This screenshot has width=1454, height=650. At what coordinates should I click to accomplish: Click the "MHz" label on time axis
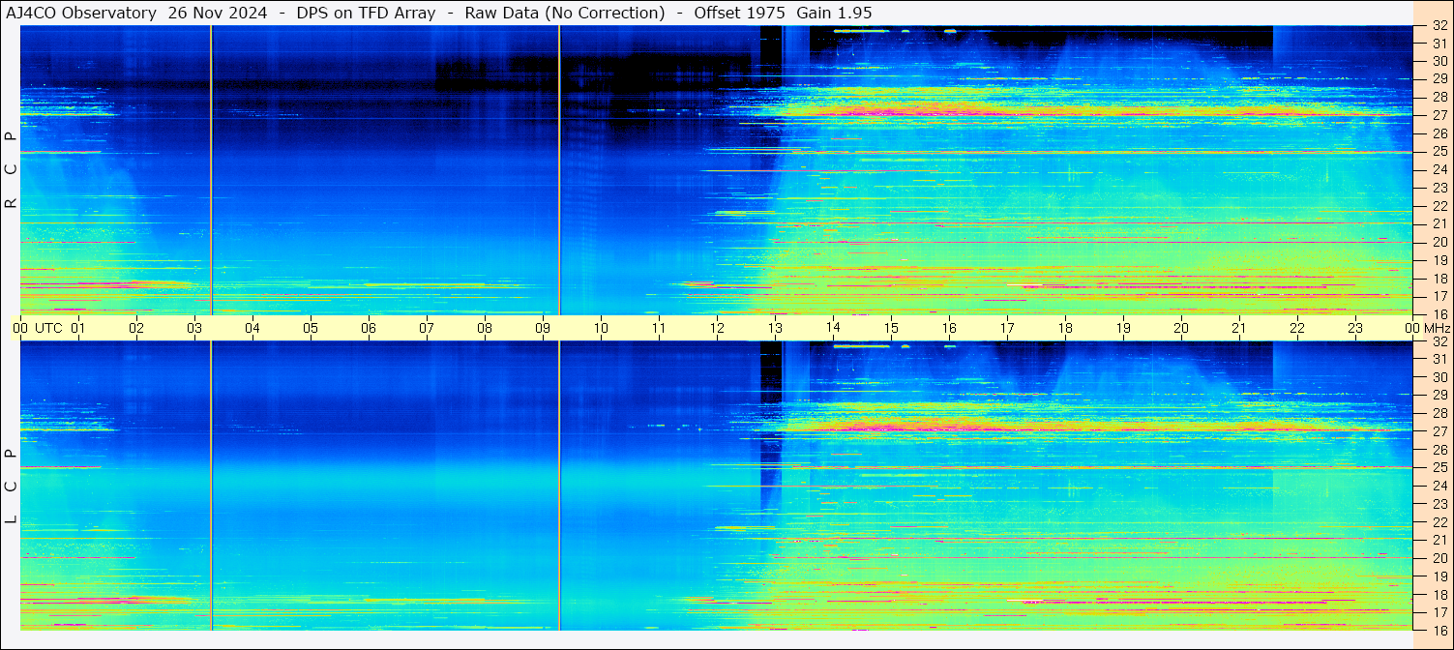pos(1437,328)
